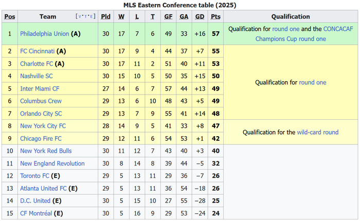Click the 'GD' column header abbreviation
Viewport: 360px width, 221px height.
(x=200, y=16)
